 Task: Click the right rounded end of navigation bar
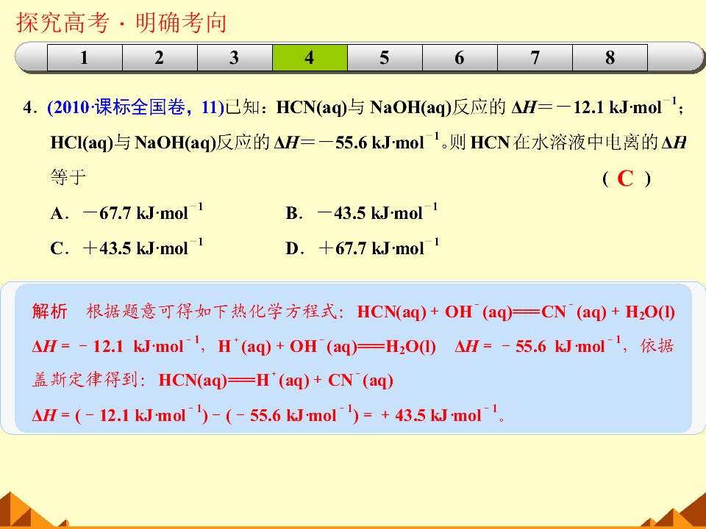(x=675, y=57)
